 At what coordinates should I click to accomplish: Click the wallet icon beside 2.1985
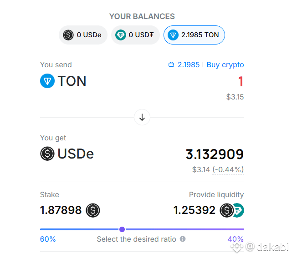171,64
